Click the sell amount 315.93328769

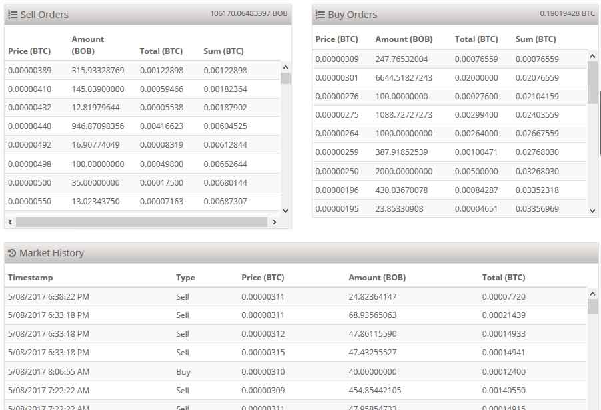coord(98,71)
